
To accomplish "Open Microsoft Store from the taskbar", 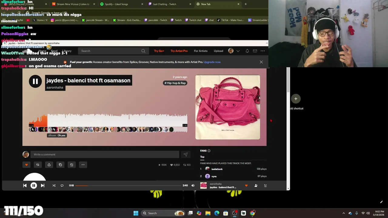I will pyautogui.click(x=226, y=213).
